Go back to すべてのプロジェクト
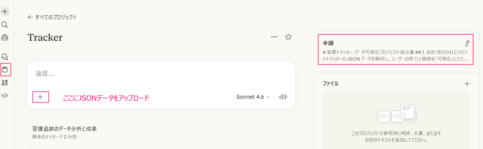The image size is (483, 149). pyautogui.click(x=52, y=17)
